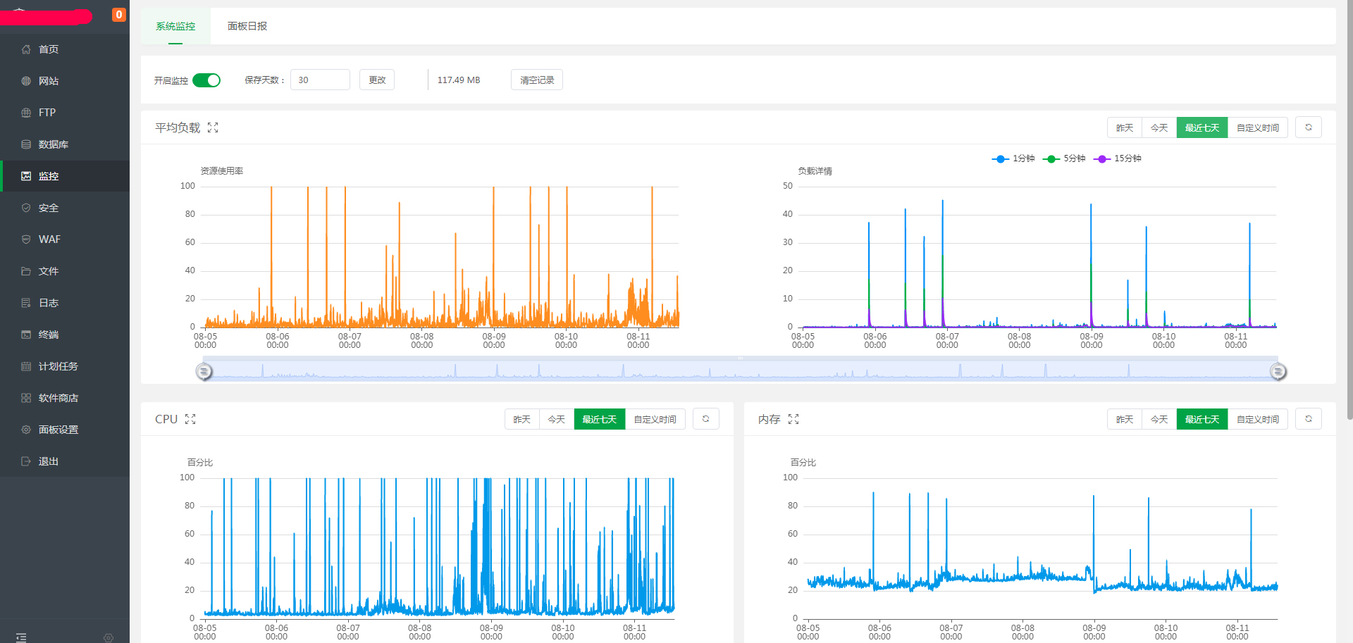Click the 更改 button
Viewport: 1353px width, 643px height.
(377, 80)
